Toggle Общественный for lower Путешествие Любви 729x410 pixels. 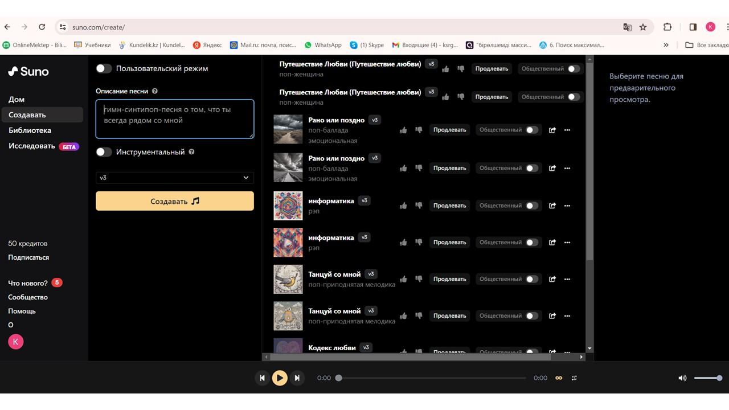574,97
